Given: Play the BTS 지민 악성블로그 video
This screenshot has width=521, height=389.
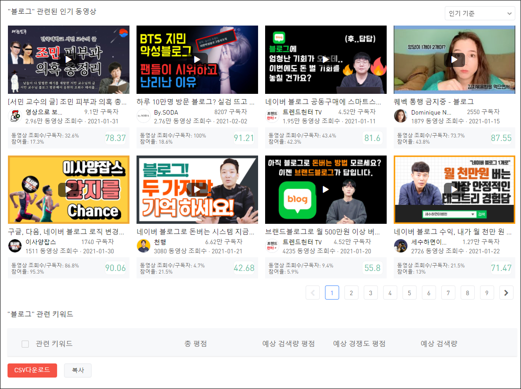Looking at the screenshot, I should pos(197,59).
